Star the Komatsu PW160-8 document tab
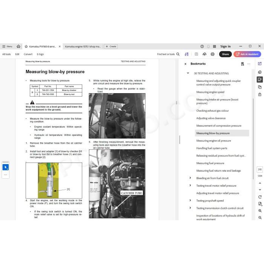The image size is (264, 264). (x=26, y=46)
